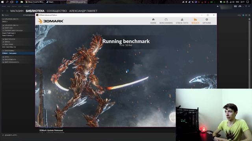The height and width of the screenshot is (141, 252).
Task: Open Windows search from taskbar
Action: (7, 2)
